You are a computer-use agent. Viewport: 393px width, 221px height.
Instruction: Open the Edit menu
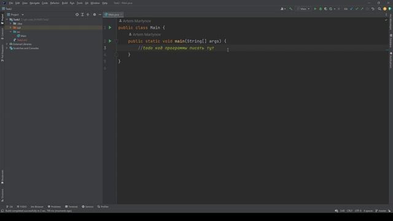coord(17,3)
